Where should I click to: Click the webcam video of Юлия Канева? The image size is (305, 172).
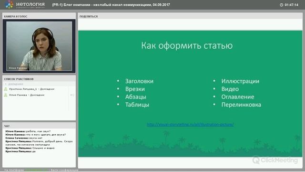(39, 46)
